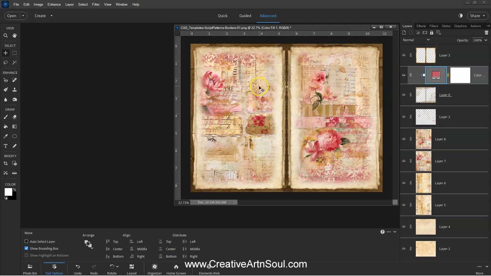
Task: Select the Hand tool
Action: (x=14, y=36)
